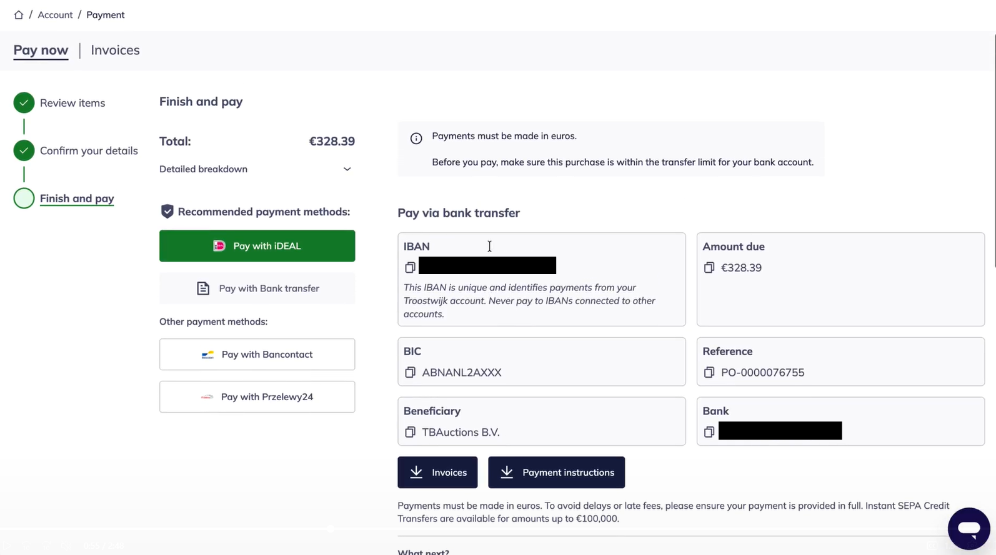The image size is (996, 555).
Task: Open the chat support bubble
Action: (x=968, y=529)
